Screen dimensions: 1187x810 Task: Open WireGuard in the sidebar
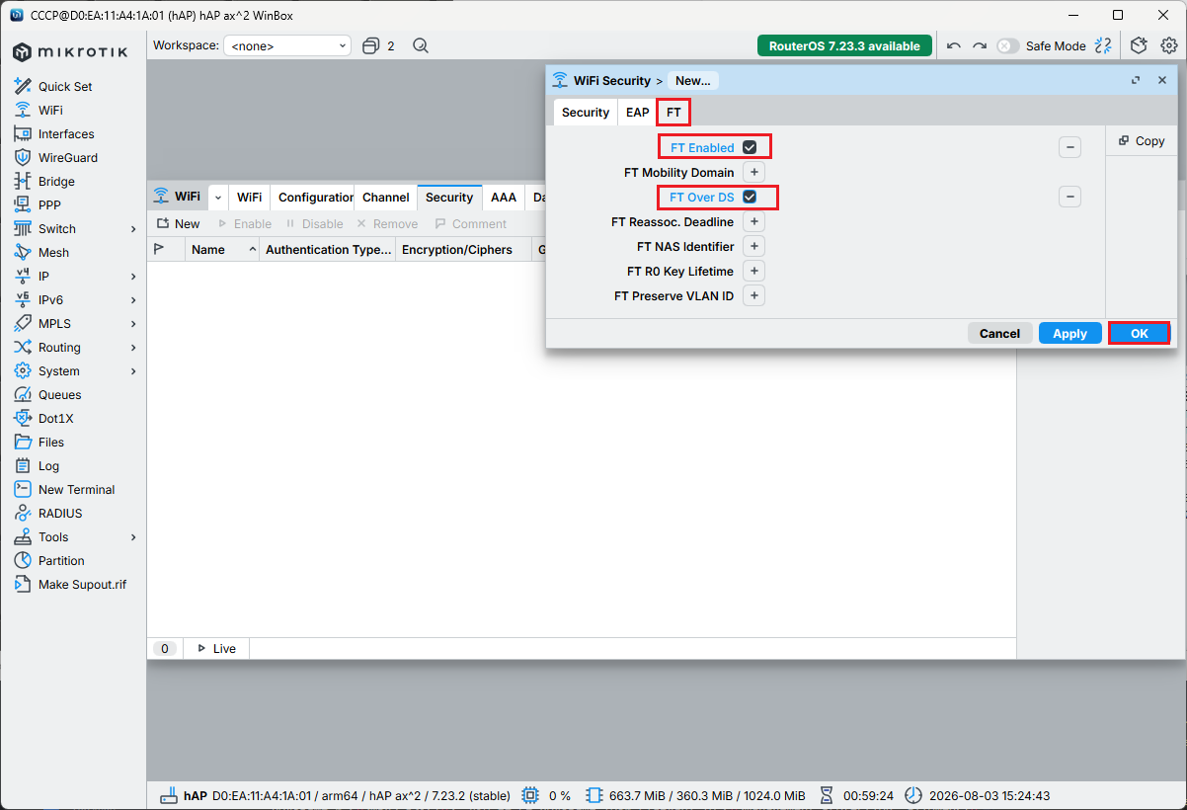(68, 157)
